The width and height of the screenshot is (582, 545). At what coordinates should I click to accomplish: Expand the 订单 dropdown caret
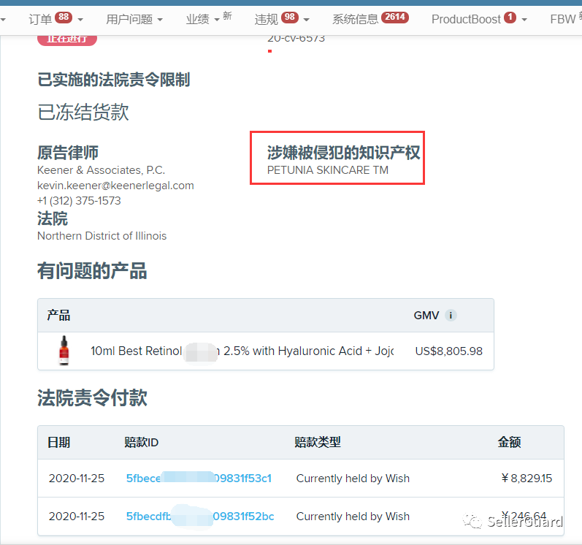click(x=80, y=20)
